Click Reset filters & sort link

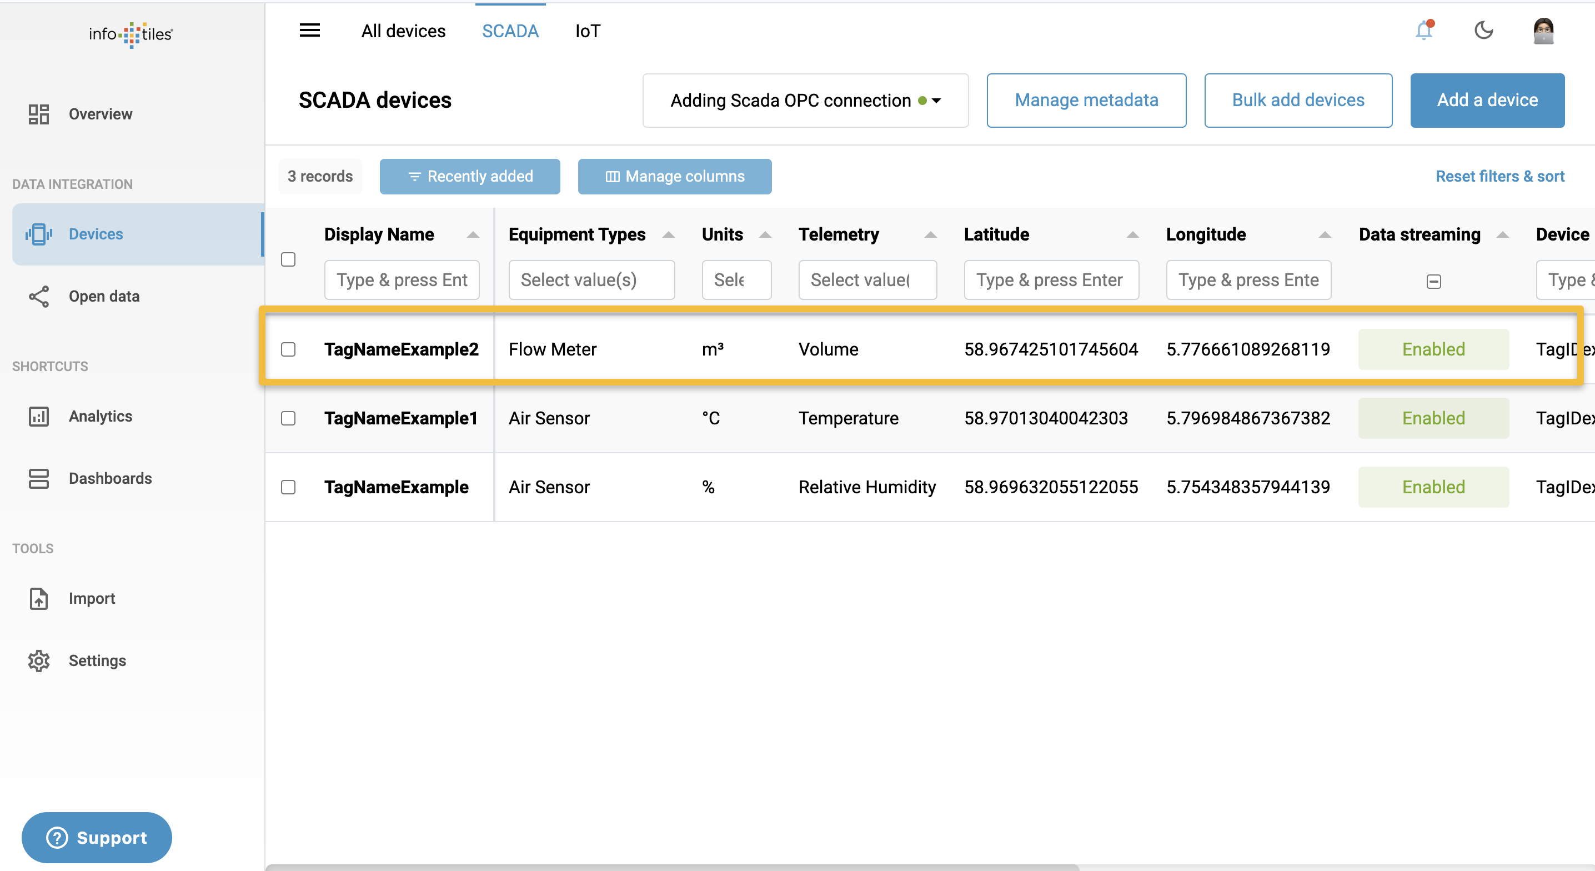[x=1499, y=177]
